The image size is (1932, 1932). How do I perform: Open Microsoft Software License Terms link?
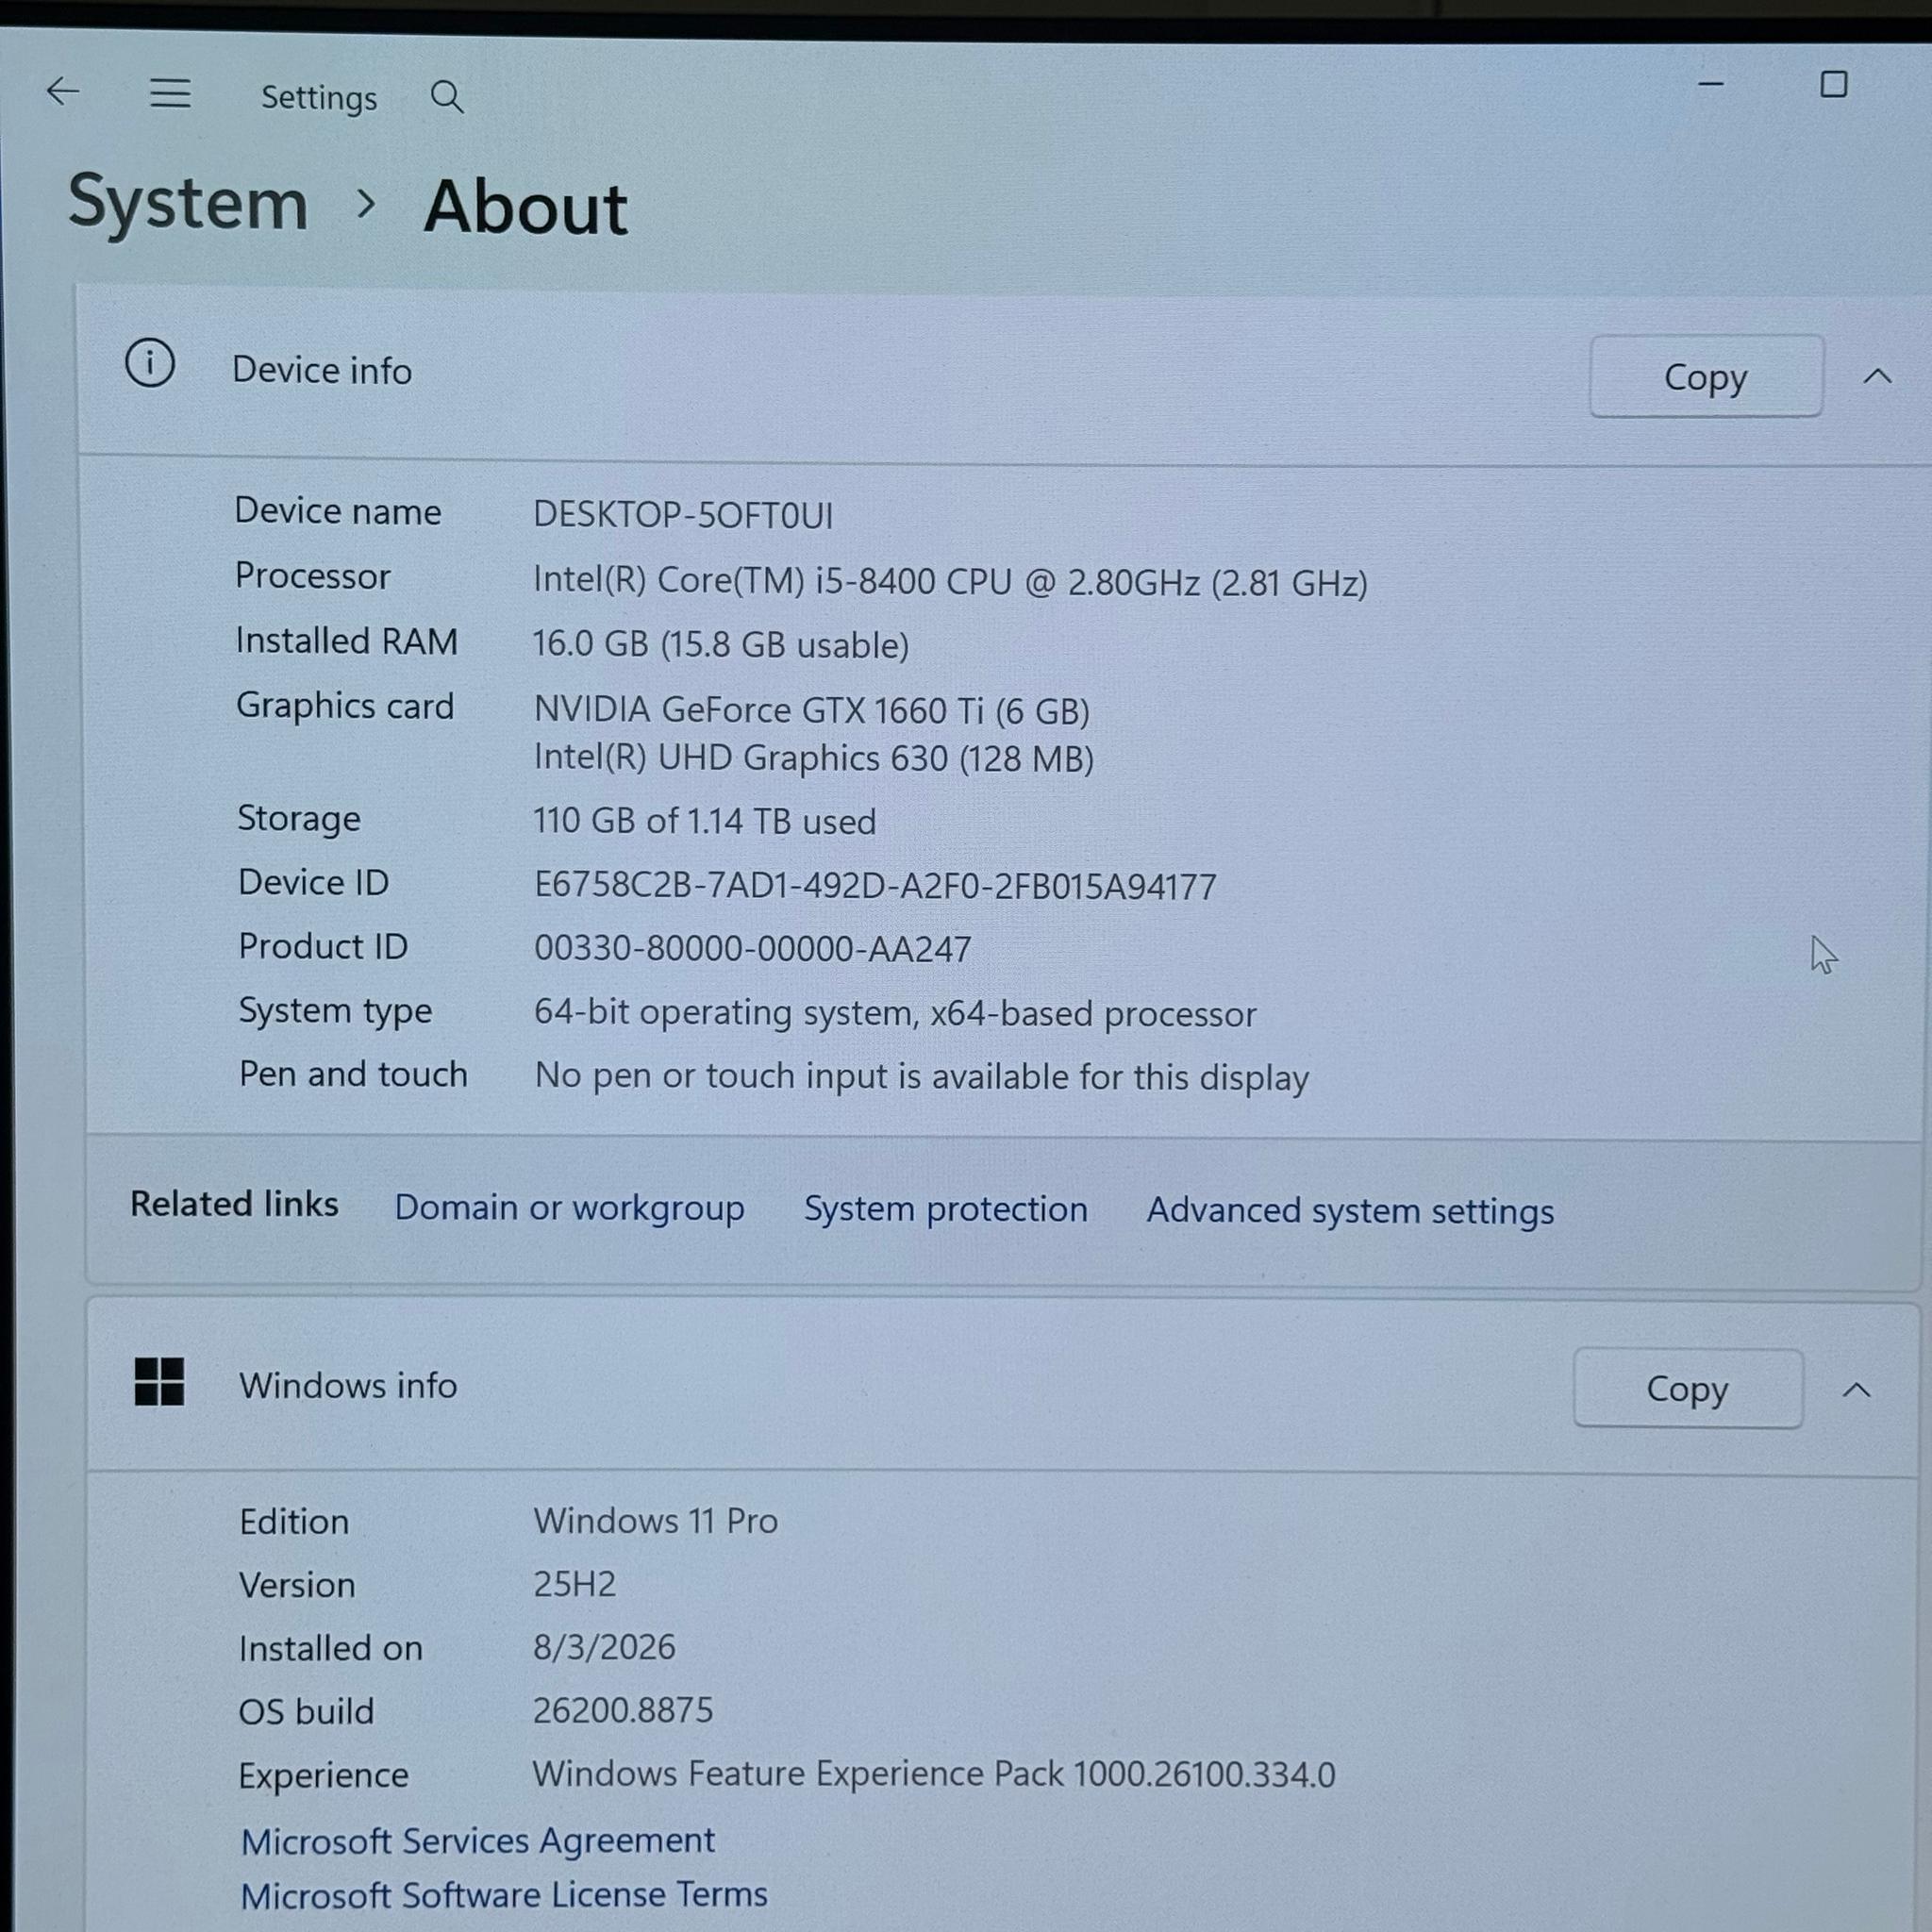(x=504, y=1895)
